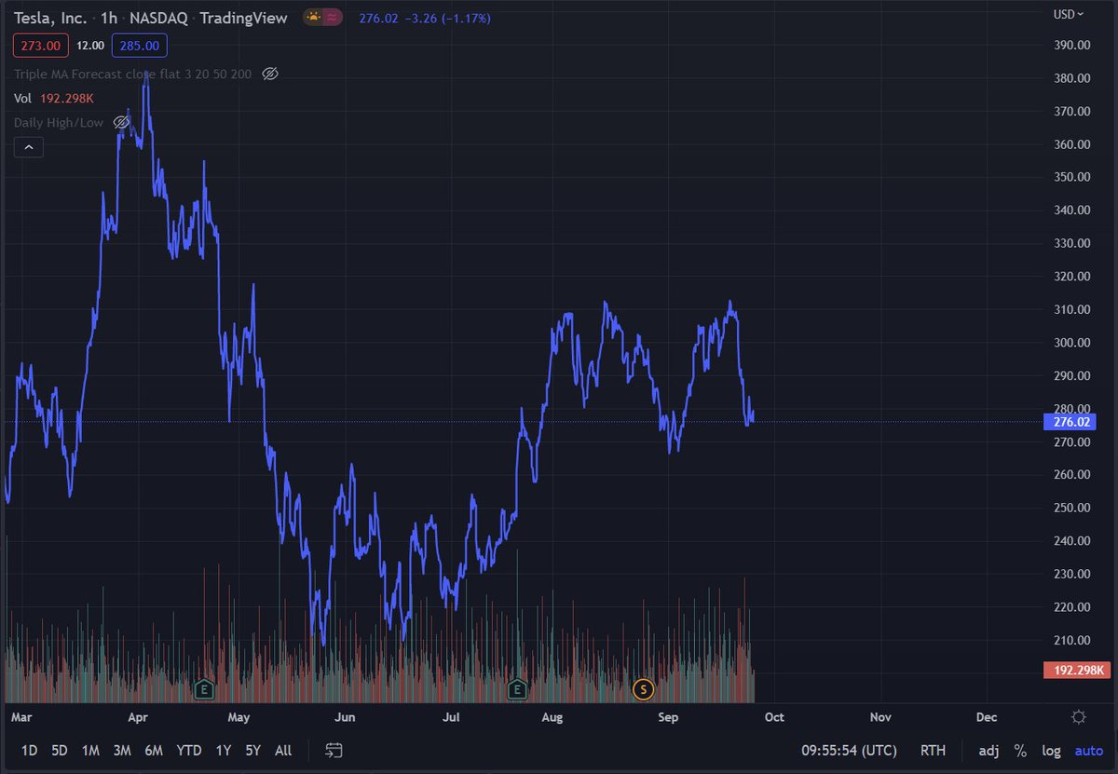Toggle the auto scale mode
The image size is (1118, 774).
coord(1088,751)
